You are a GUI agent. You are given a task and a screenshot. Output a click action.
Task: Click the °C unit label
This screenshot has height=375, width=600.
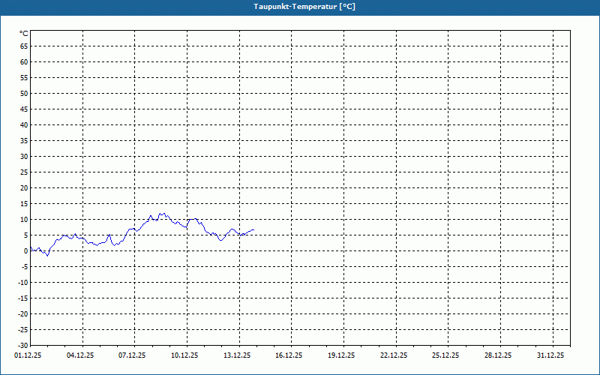[24, 34]
